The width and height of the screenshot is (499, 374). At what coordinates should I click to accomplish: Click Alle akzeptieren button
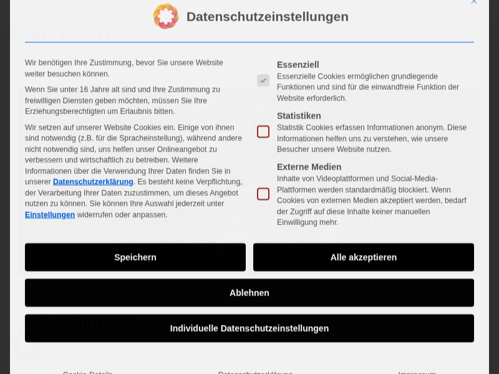click(x=363, y=257)
